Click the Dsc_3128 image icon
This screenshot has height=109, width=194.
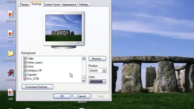pyautogui.click(x=25, y=79)
